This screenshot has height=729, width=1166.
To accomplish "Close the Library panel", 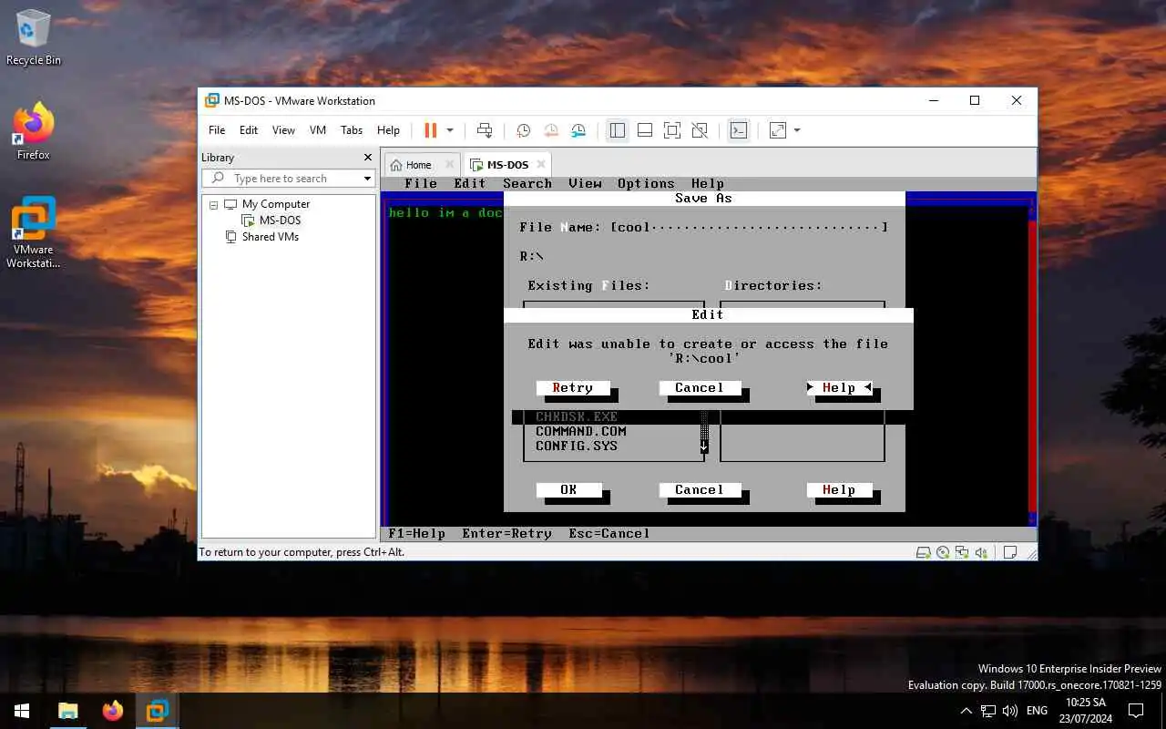I will 368,158.
